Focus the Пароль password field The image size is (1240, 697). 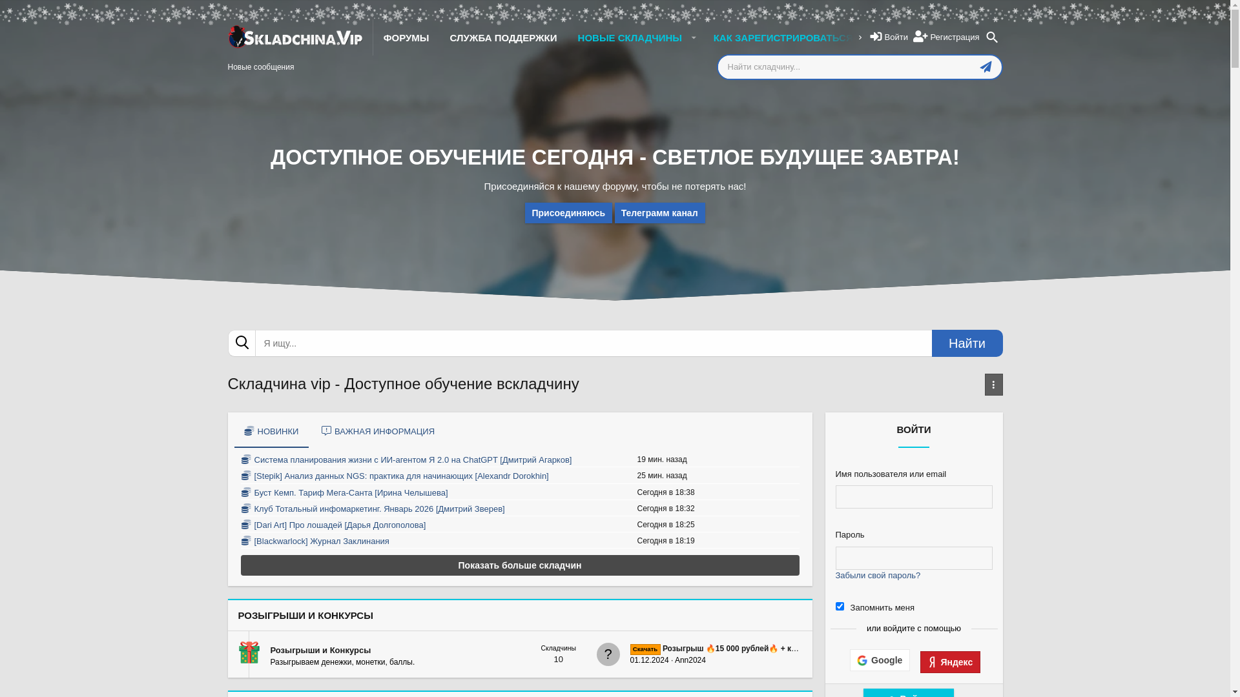(x=914, y=558)
